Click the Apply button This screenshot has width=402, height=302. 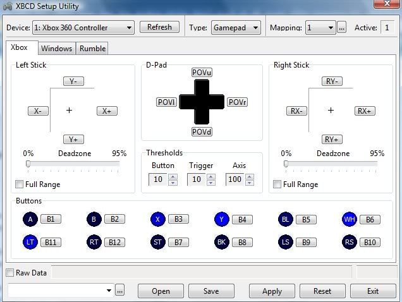click(272, 291)
